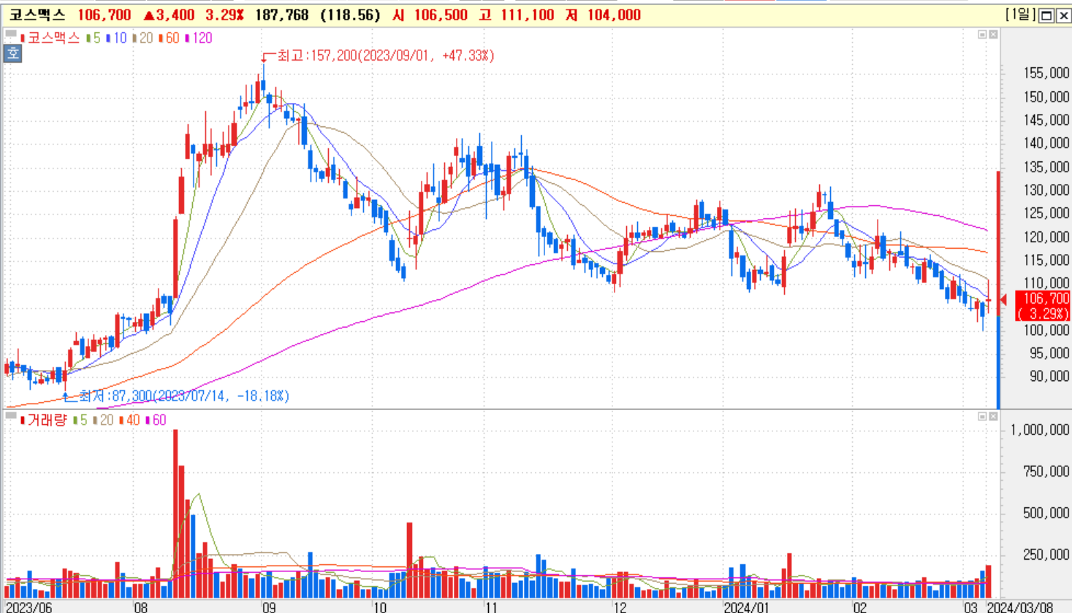Close the 거래량 volume panel
The height and width of the screenshot is (613, 1072).
click(x=993, y=416)
